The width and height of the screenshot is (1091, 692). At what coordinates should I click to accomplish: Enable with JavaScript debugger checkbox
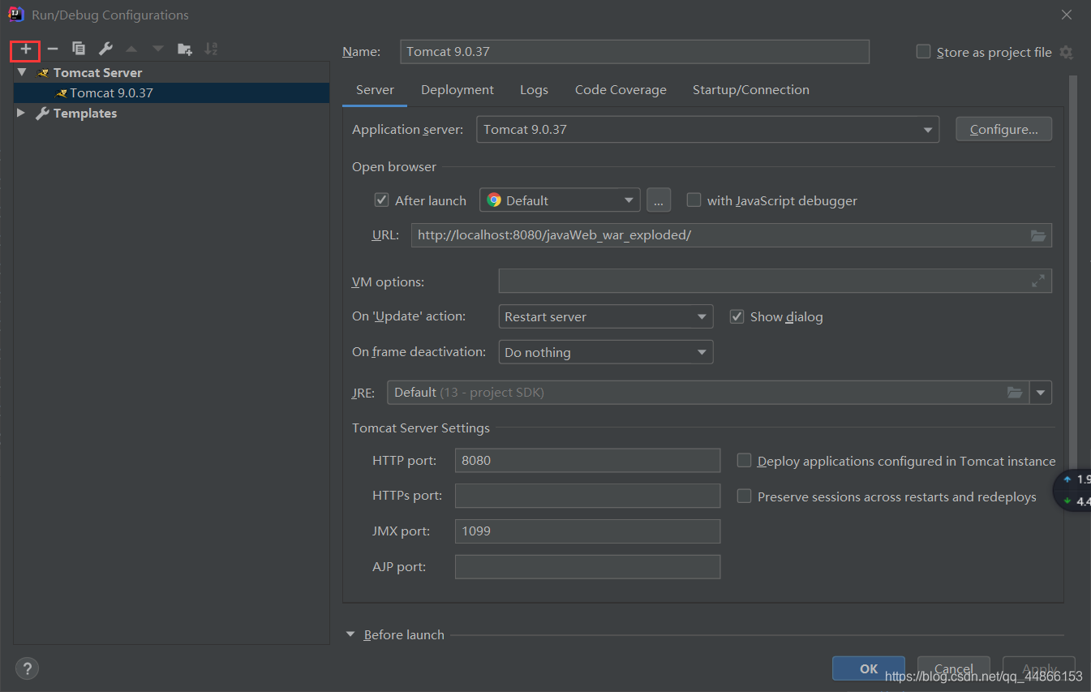coord(694,200)
